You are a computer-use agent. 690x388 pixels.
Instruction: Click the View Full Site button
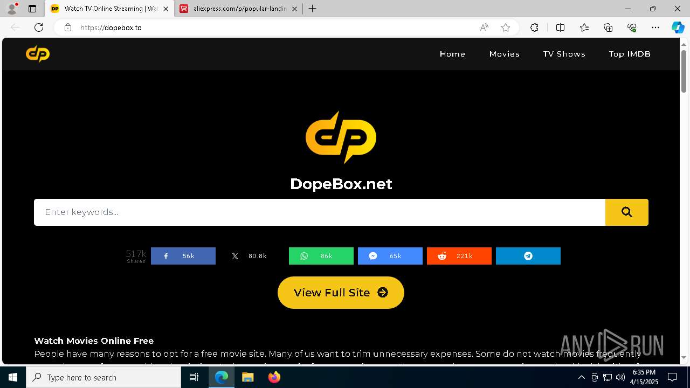click(x=341, y=293)
